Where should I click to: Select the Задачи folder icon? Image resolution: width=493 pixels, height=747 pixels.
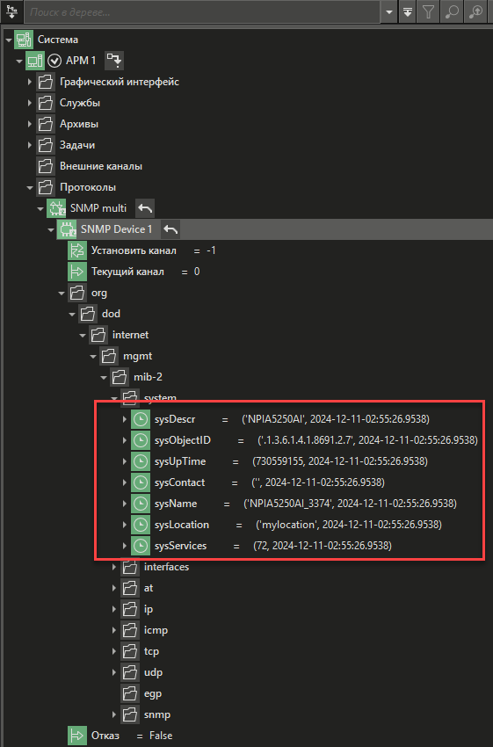coord(45,145)
